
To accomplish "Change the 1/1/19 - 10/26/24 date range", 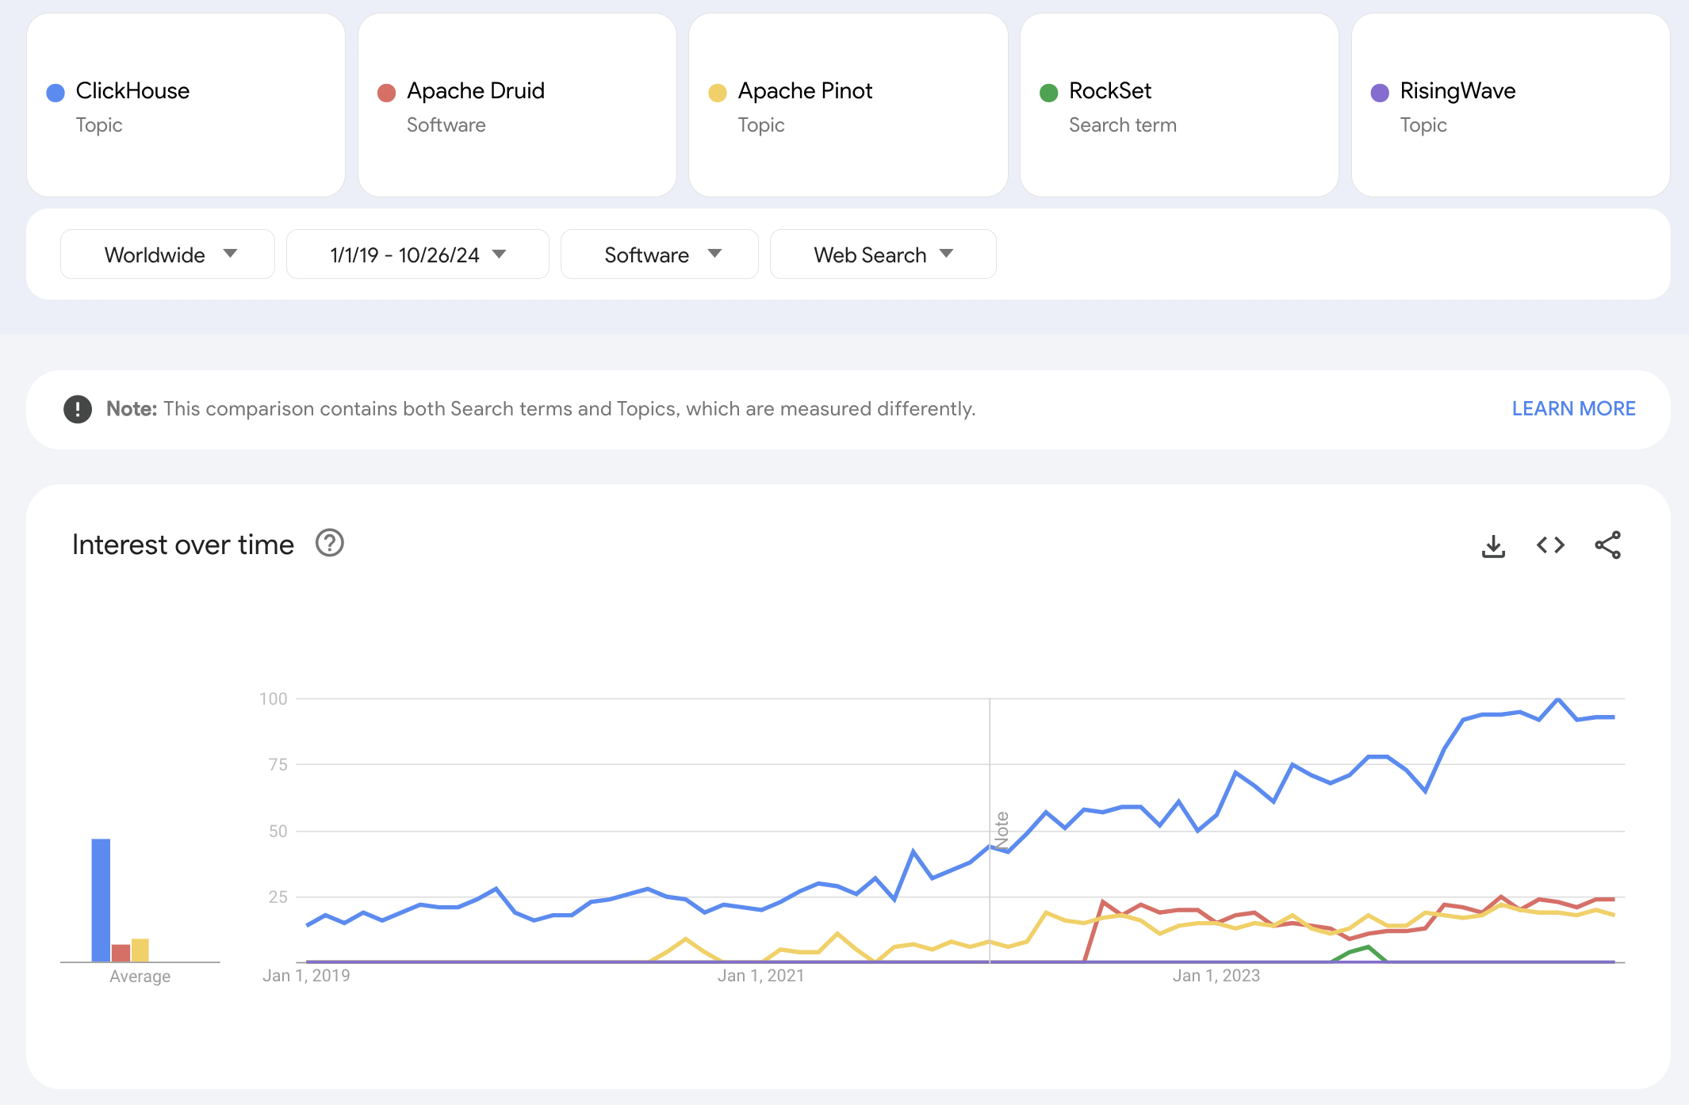I will tap(417, 254).
